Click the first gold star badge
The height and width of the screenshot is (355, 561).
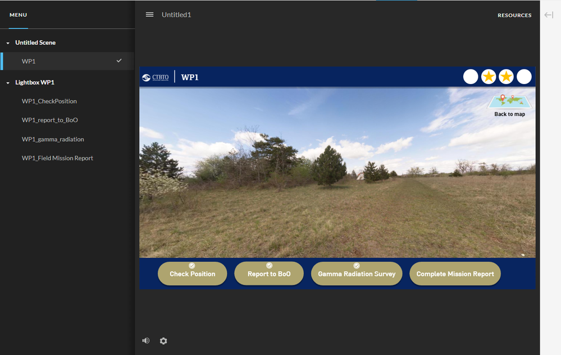tap(489, 77)
